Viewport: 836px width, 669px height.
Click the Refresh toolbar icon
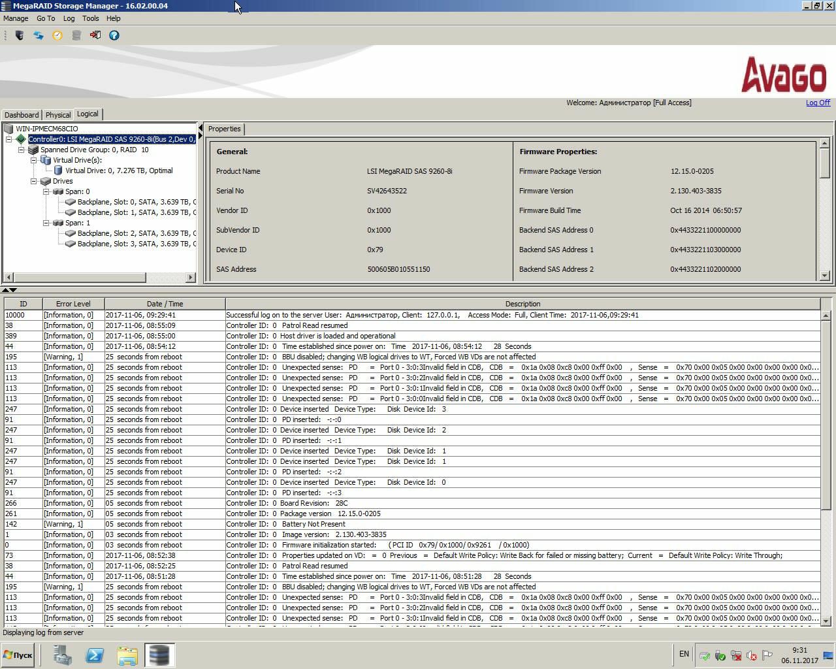(x=39, y=35)
